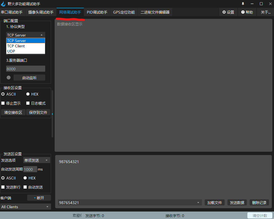
Task: Enable the 停止显示 checkbox
Action: (x=3, y=103)
